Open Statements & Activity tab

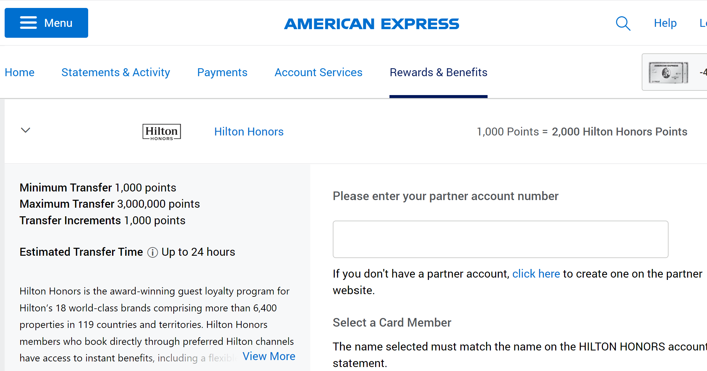[116, 73]
